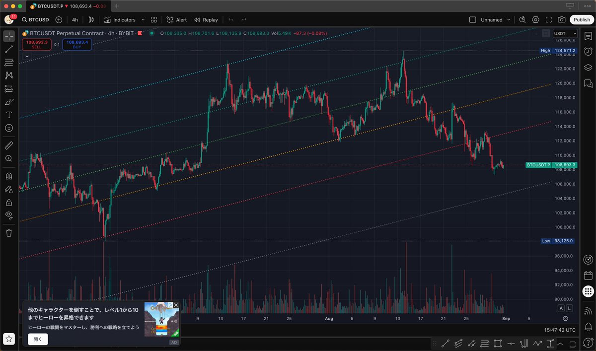
Task: Select the ruler measure tool
Action: pyautogui.click(x=9, y=145)
